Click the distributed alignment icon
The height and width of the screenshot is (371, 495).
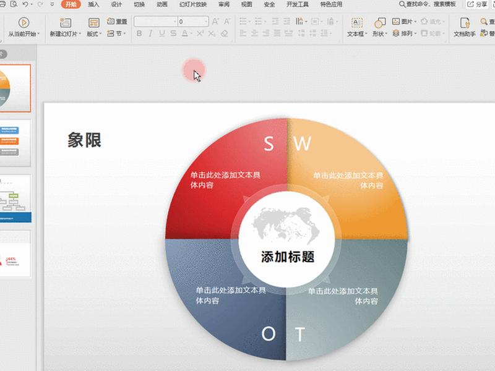tap(288, 33)
